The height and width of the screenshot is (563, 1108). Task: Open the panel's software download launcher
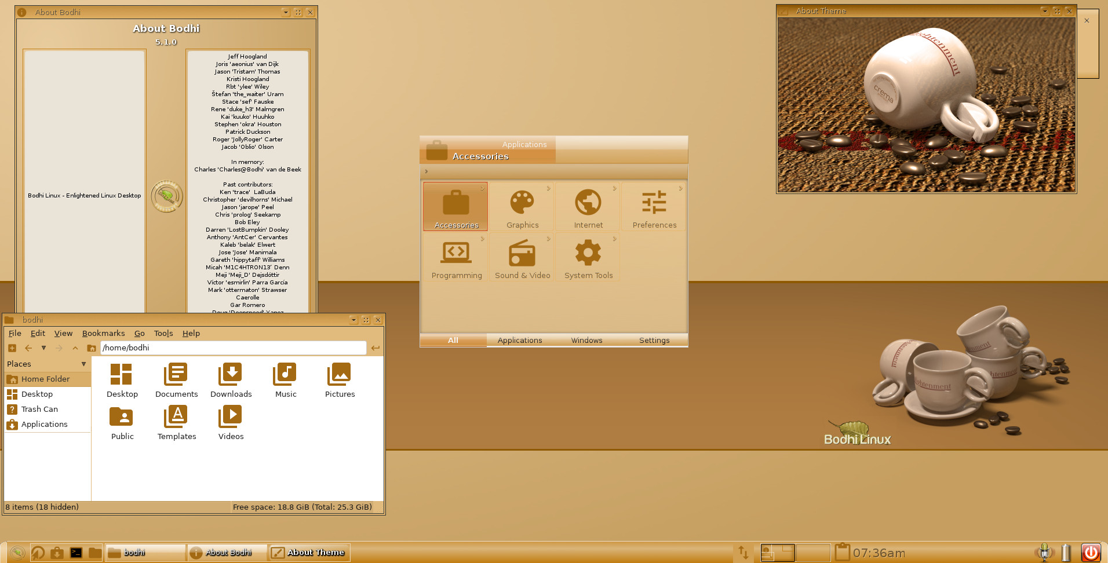57,553
